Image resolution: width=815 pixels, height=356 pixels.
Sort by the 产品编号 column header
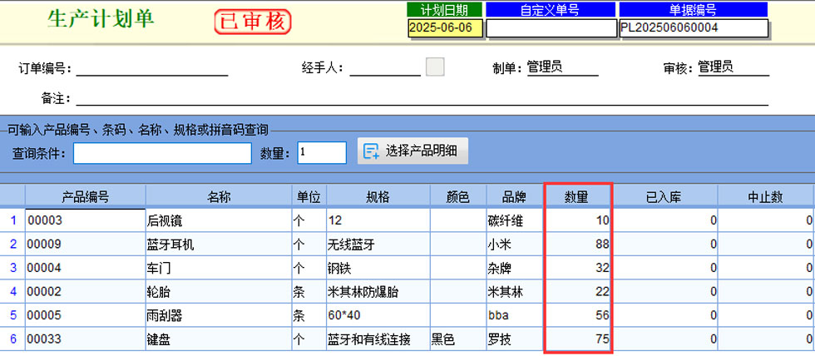(x=85, y=197)
